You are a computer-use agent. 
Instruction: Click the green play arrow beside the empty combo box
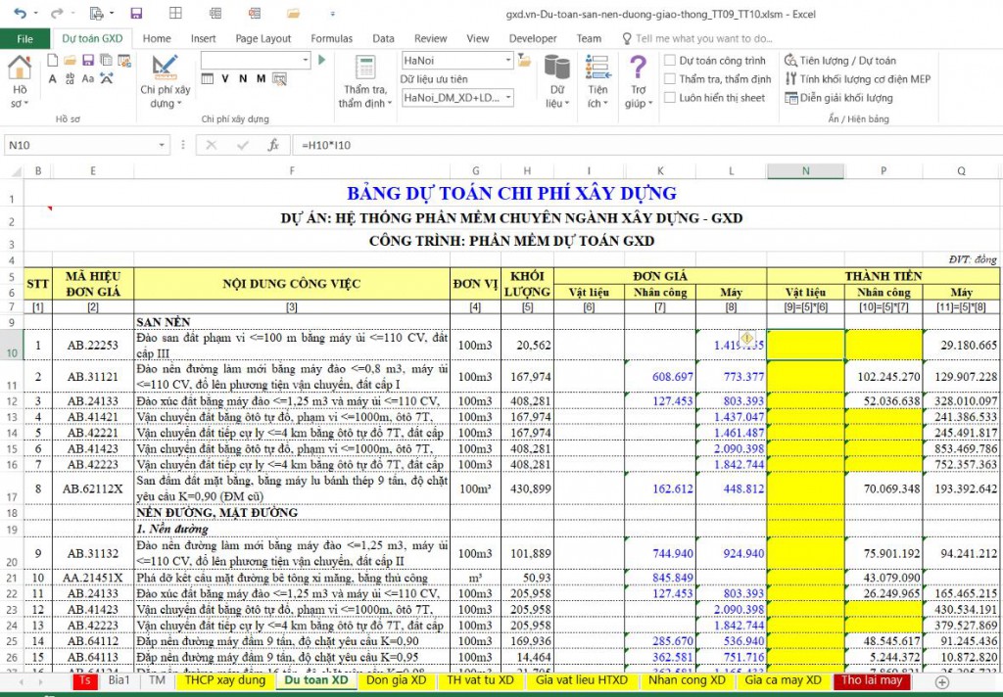point(321,60)
